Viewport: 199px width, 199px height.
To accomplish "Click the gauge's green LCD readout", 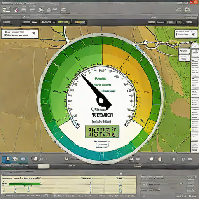I will coord(102,132).
